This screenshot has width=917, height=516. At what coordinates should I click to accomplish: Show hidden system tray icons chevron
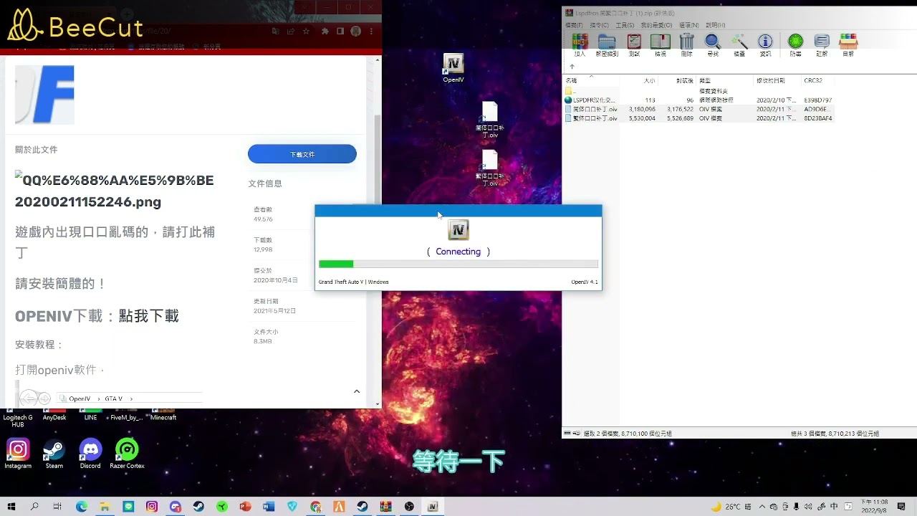(762, 507)
